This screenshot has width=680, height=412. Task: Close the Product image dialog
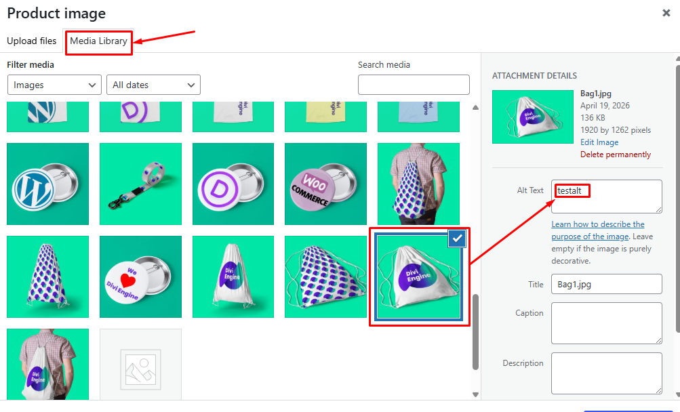[x=666, y=13]
